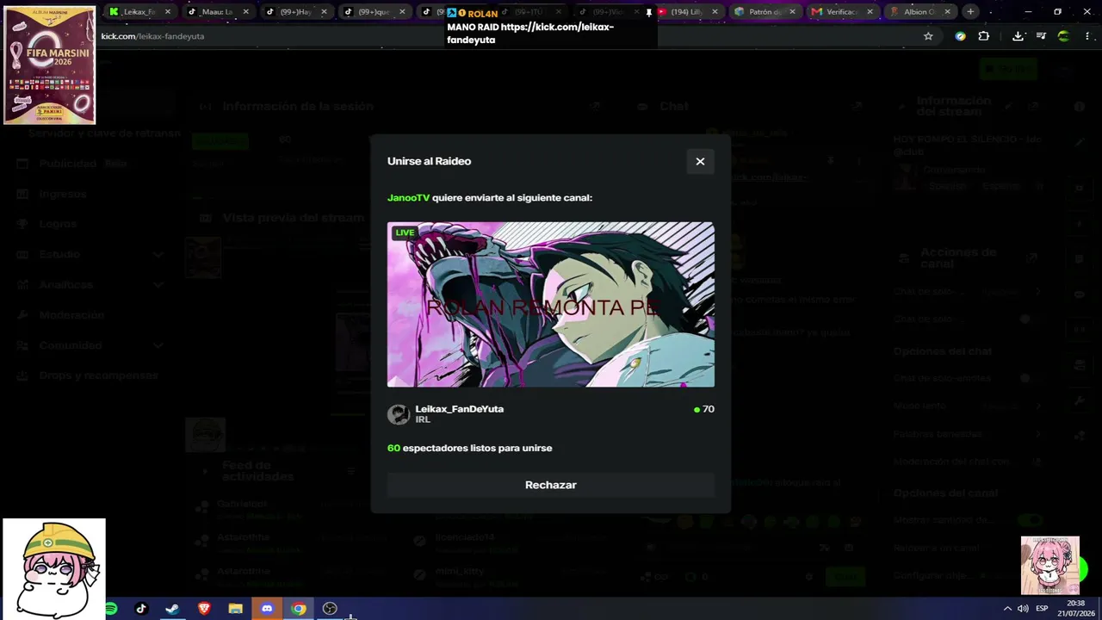Pop out the Chat panel
This screenshot has width=1102, height=620.
tap(857, 106)
